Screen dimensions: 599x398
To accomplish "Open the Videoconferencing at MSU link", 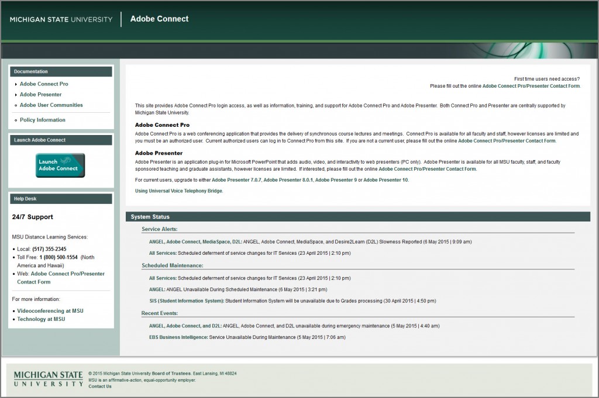I will pos(50,311).
